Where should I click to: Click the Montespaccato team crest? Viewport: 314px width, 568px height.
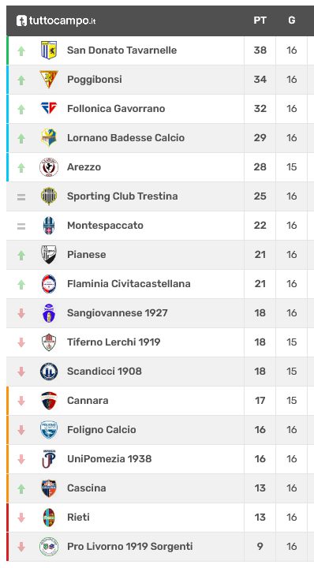pos(49,226)
